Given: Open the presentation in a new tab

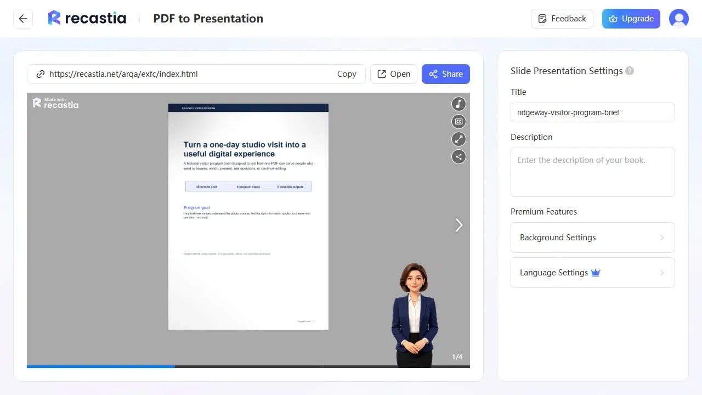Looking at the screenshot, I should (394, 74).
